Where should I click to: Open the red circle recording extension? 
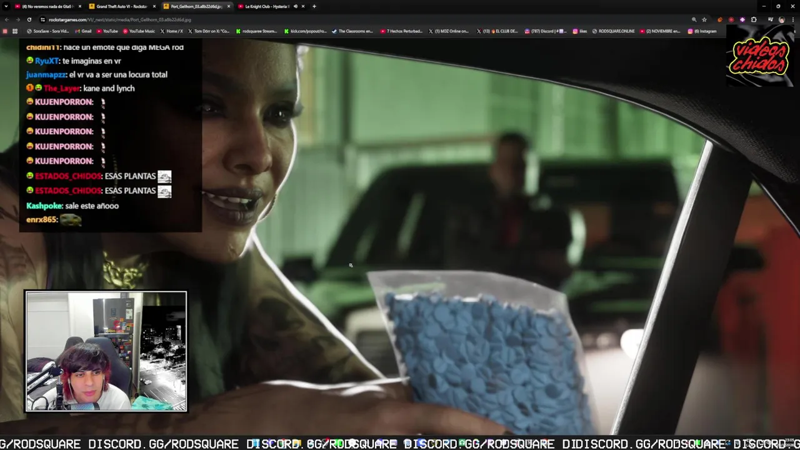pyautogui.click(x=731, y=19)
